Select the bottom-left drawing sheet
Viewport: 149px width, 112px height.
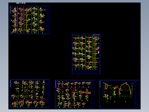(30, 94)
